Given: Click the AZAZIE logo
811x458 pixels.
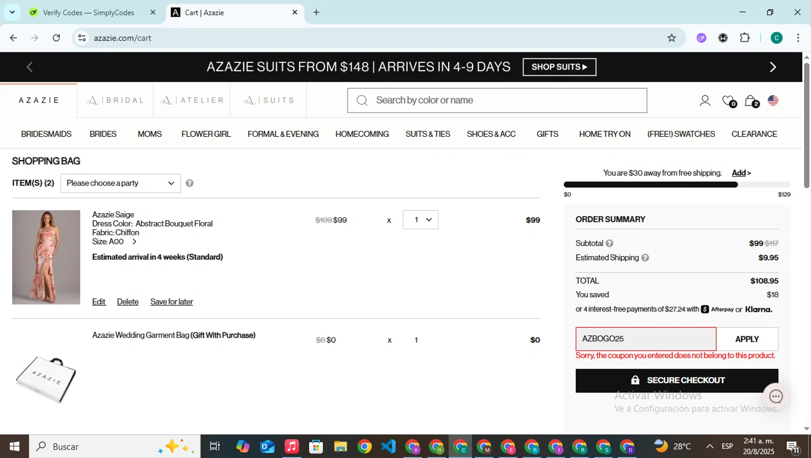Looking at the screenshot, I should point(39,101).
